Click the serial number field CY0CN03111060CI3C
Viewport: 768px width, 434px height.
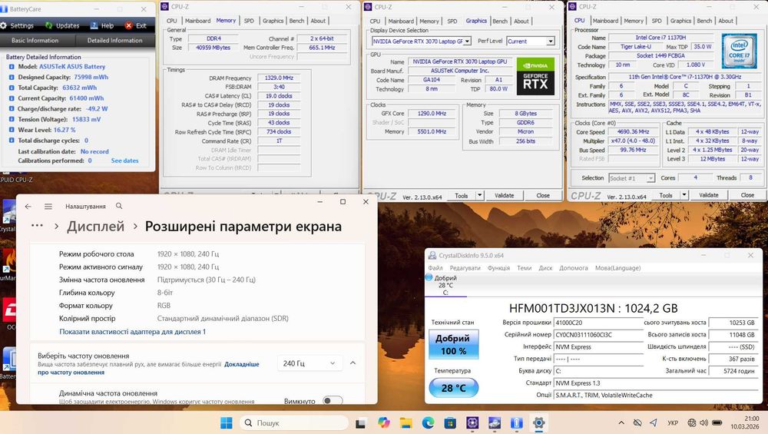click(x=598, y=335)
